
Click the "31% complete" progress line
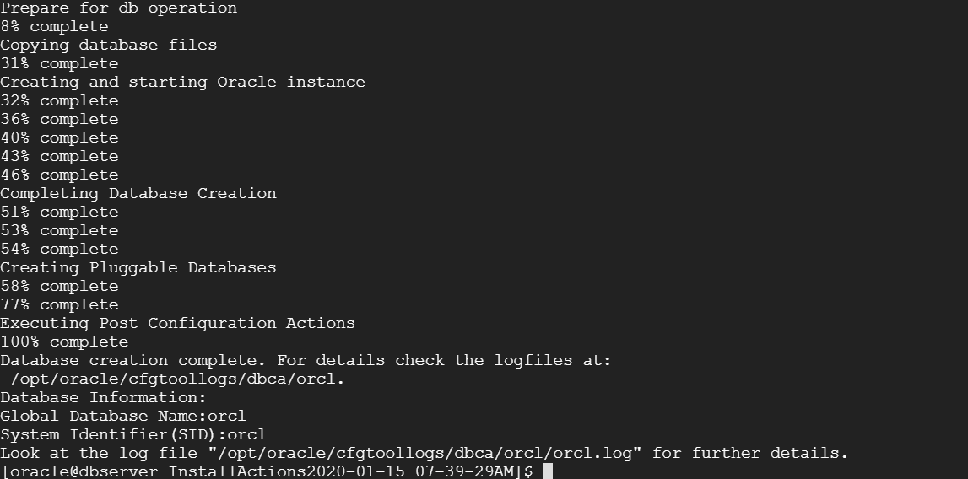click(59, 64)
